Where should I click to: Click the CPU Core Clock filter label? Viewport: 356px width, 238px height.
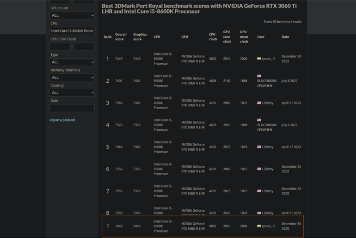coord(63,39)
